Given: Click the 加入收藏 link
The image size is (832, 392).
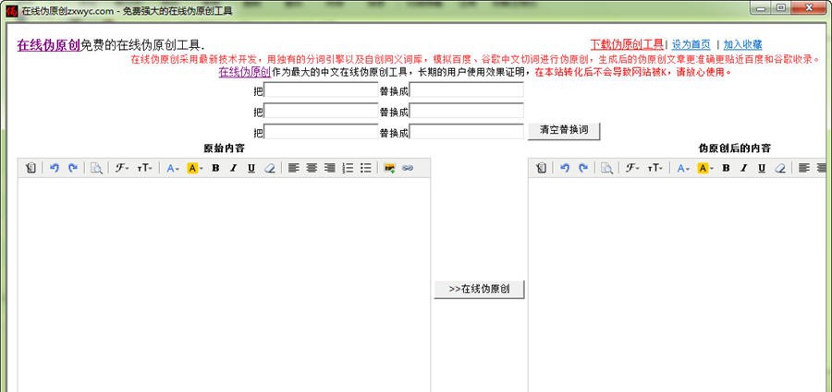Looking at the screenshot, I should pos(743,44).
